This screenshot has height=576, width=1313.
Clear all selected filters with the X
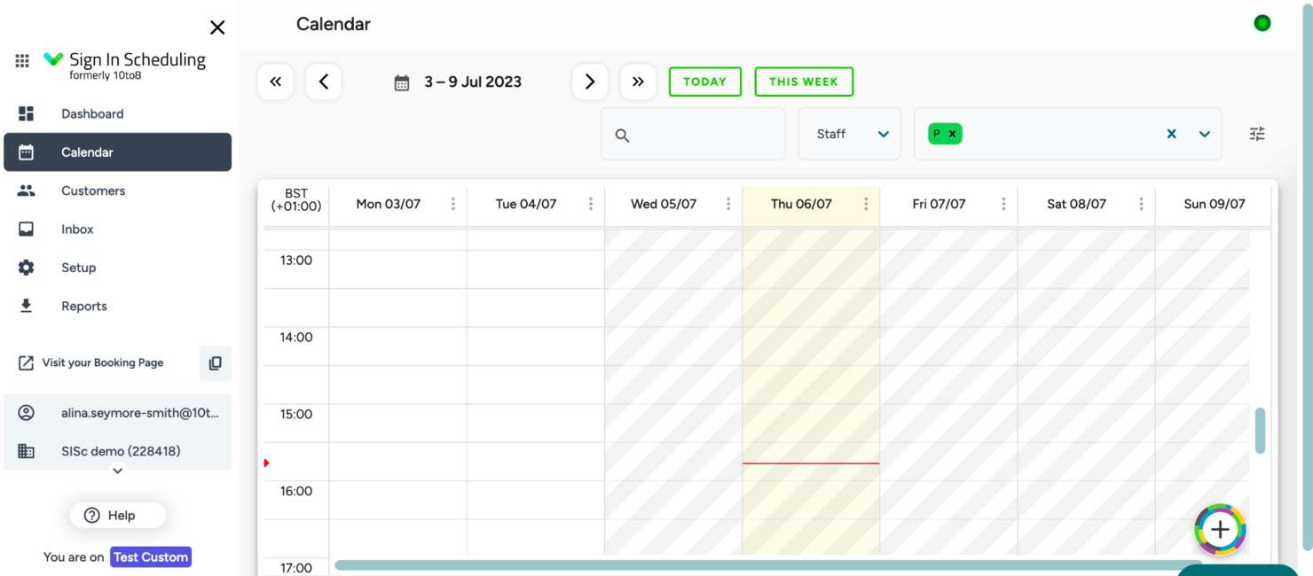[x=1171, y=133]
